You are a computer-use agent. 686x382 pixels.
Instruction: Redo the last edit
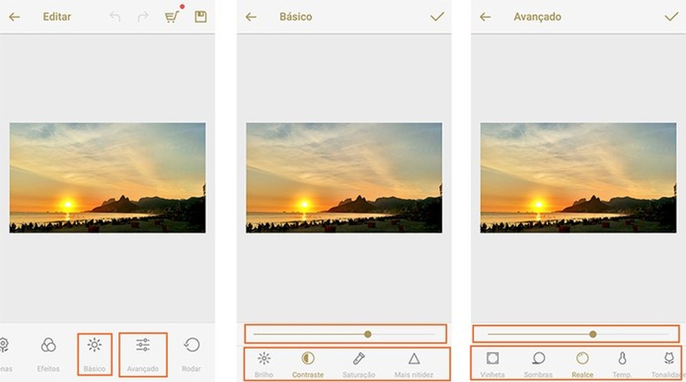pos(143,17)
